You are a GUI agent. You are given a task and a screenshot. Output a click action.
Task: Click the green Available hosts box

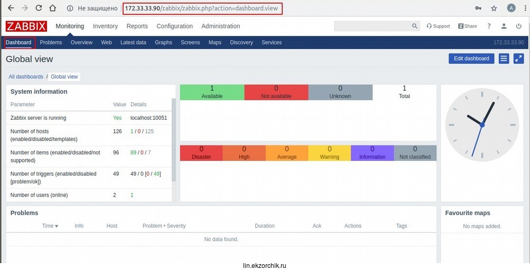212,92
